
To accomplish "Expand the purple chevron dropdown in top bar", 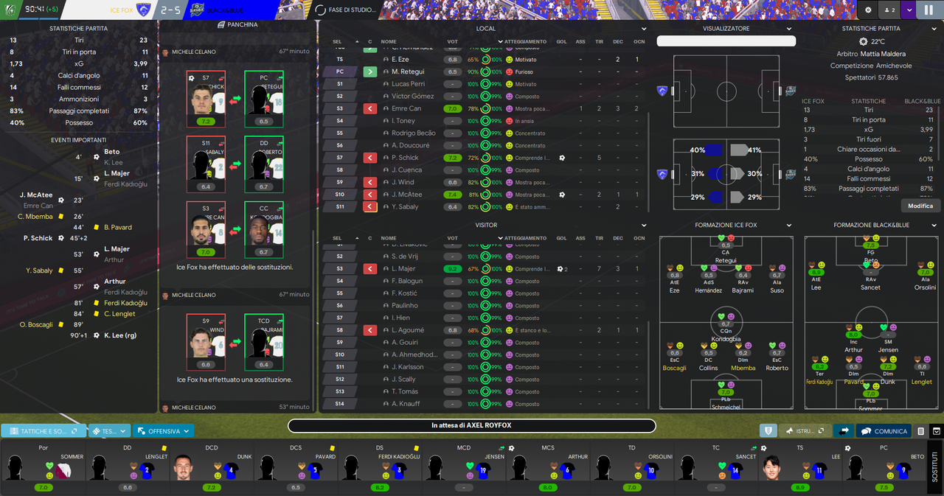I will tap(909, 10).
